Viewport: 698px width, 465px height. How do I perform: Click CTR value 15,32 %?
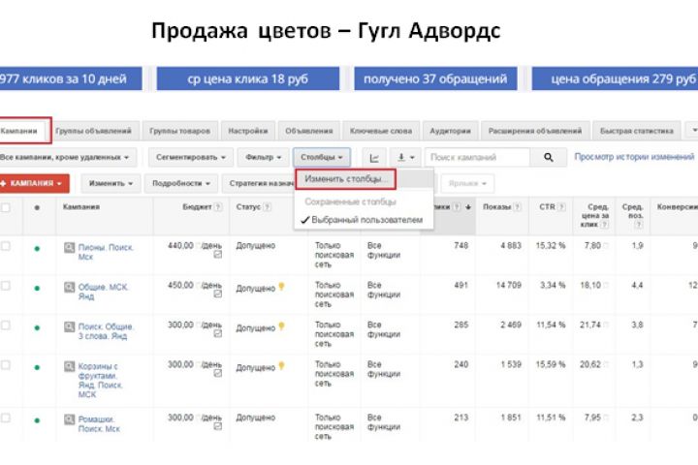[551, 246]
